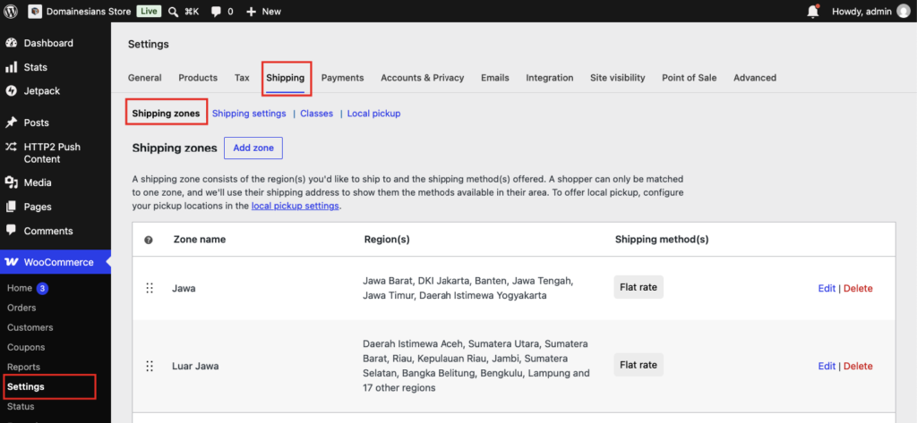Delete the Jawa shipping zone
This screenshot has height=423, width=917.
coord(858,288)
